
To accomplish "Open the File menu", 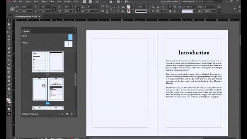I will click(15, 2).
